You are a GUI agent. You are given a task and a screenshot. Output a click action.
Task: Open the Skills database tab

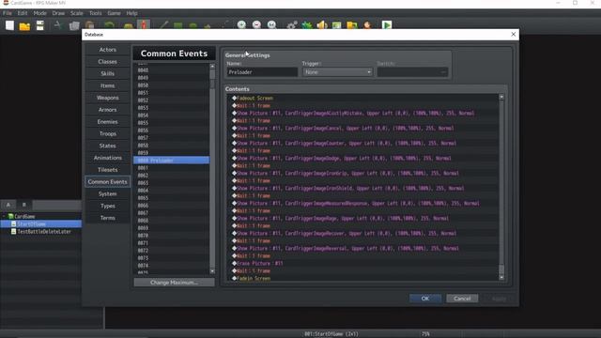[x=108, y=73]
